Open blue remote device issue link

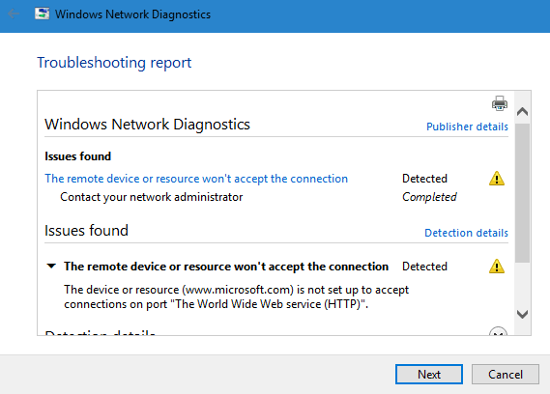coord(196,179)
